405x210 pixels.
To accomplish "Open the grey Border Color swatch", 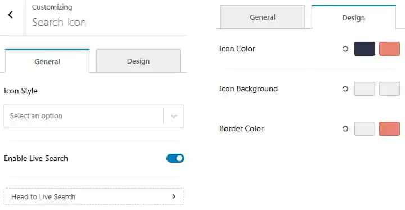I will point(364,128).
